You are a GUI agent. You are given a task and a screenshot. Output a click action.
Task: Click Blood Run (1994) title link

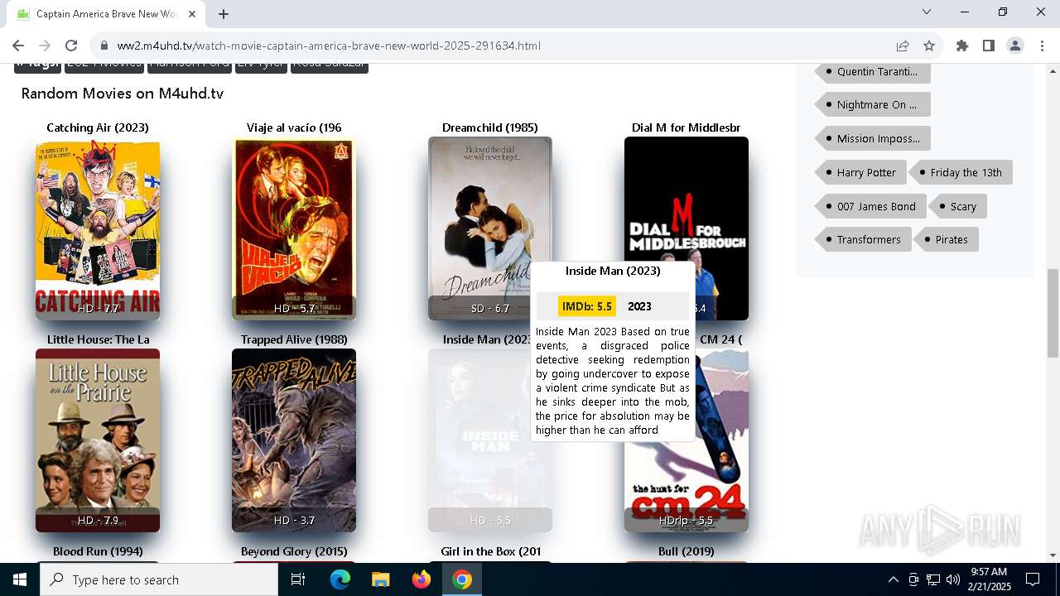click(x=98, y=551)
